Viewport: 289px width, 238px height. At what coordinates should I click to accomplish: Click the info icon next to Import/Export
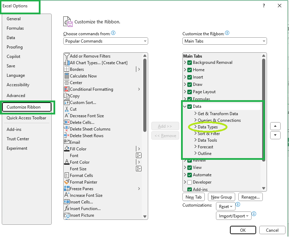[x=254, y=214]
